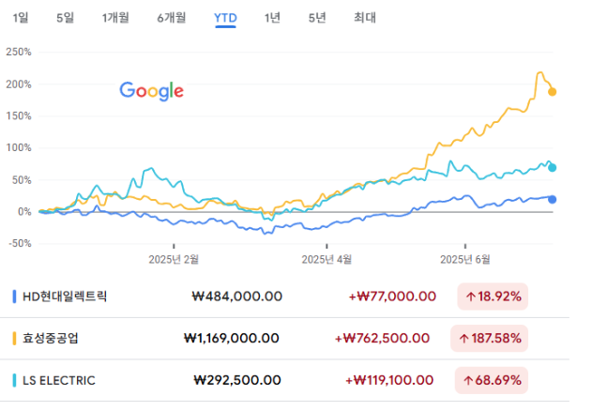Click the 187.58% change badge

(x=490, y=339)
